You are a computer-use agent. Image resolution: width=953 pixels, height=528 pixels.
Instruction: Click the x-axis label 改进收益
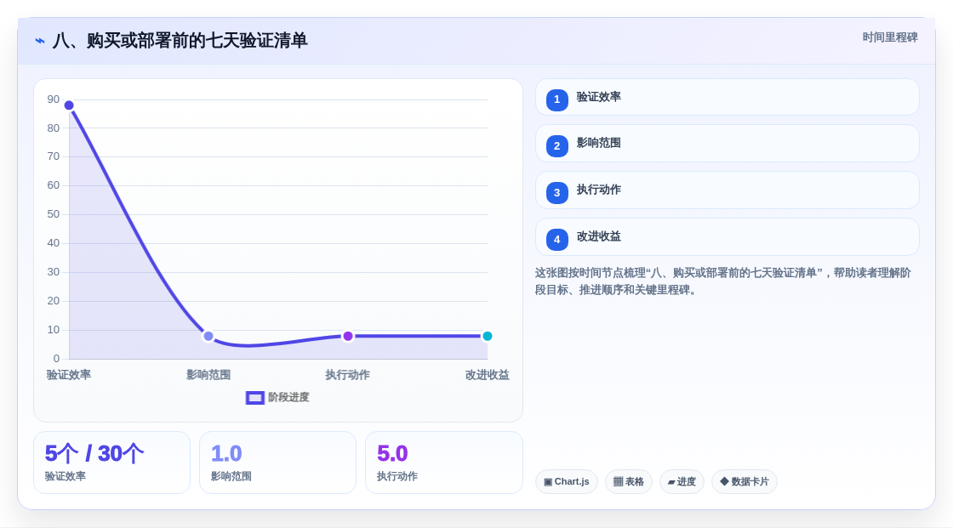pyautogui.click(x=487, y=375)
